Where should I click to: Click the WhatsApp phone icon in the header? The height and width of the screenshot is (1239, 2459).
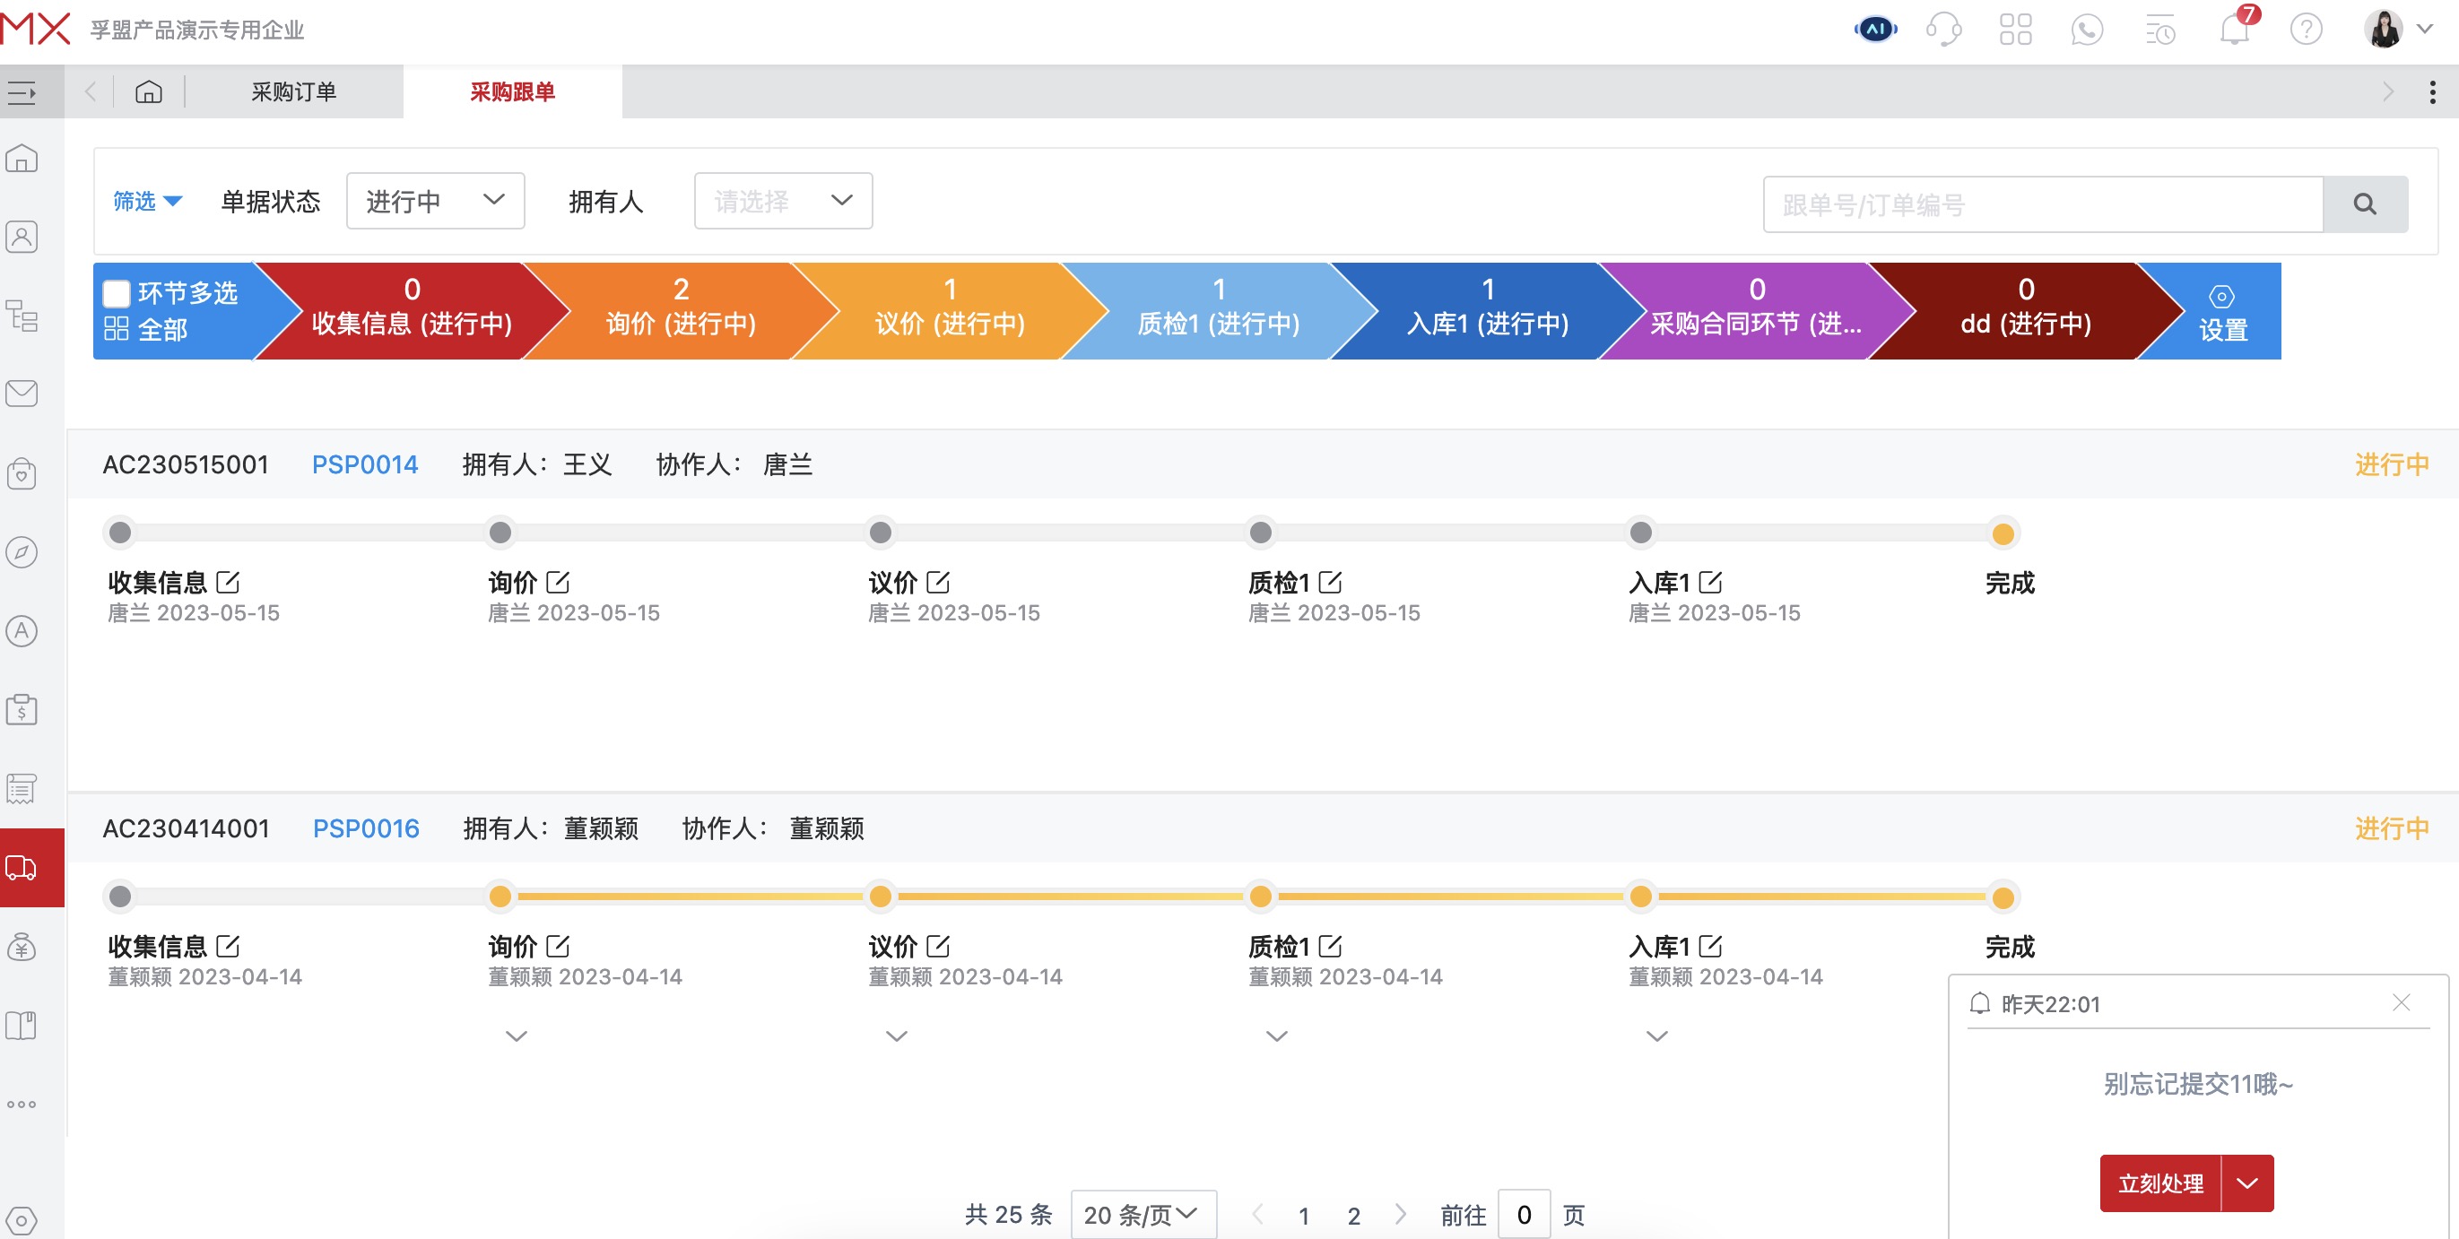pos(2086,29)
